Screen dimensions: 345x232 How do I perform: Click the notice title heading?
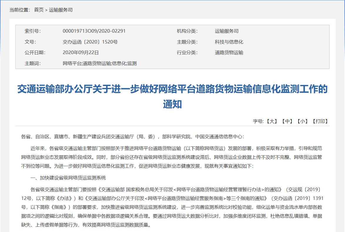pos(172,96)
